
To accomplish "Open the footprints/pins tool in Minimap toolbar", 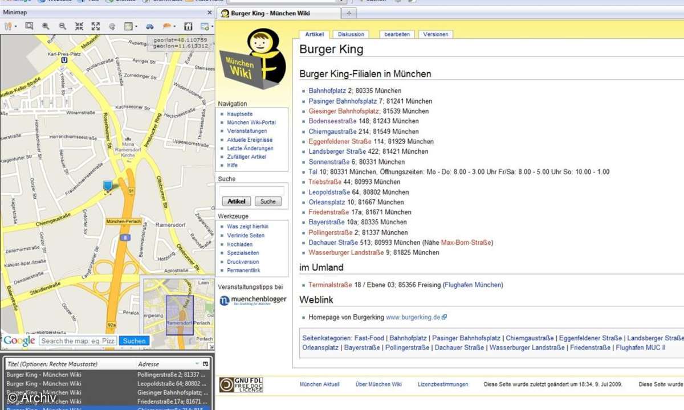I will (9, 26).
